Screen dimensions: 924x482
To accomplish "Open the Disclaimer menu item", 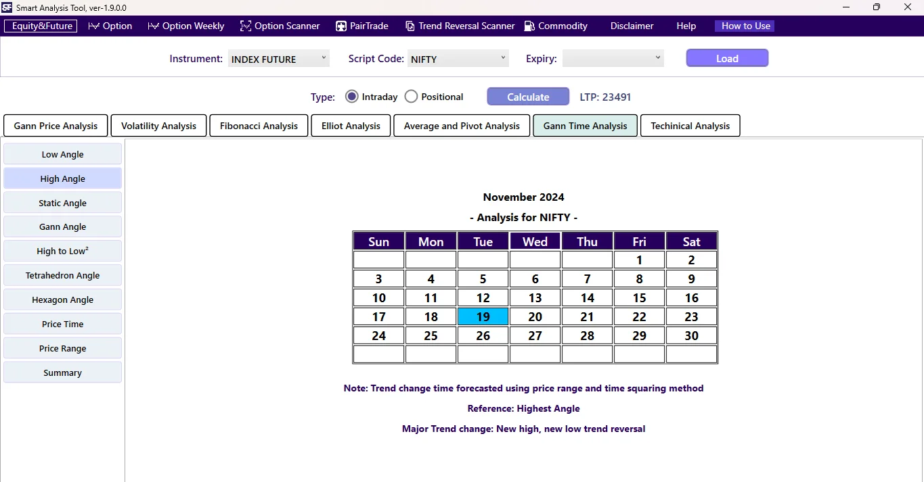I will click(x=630, y=26).
